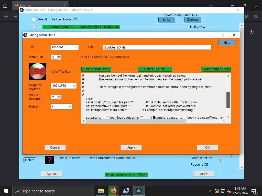Increase the Menu Slot number
The image size is (262, 196).
pyautogui.click(x=59, y=56)
